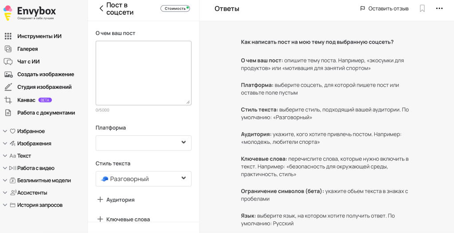Open the Галерея gallery icon
Viewport: 454px width, 233px height.
click(8, 49)
